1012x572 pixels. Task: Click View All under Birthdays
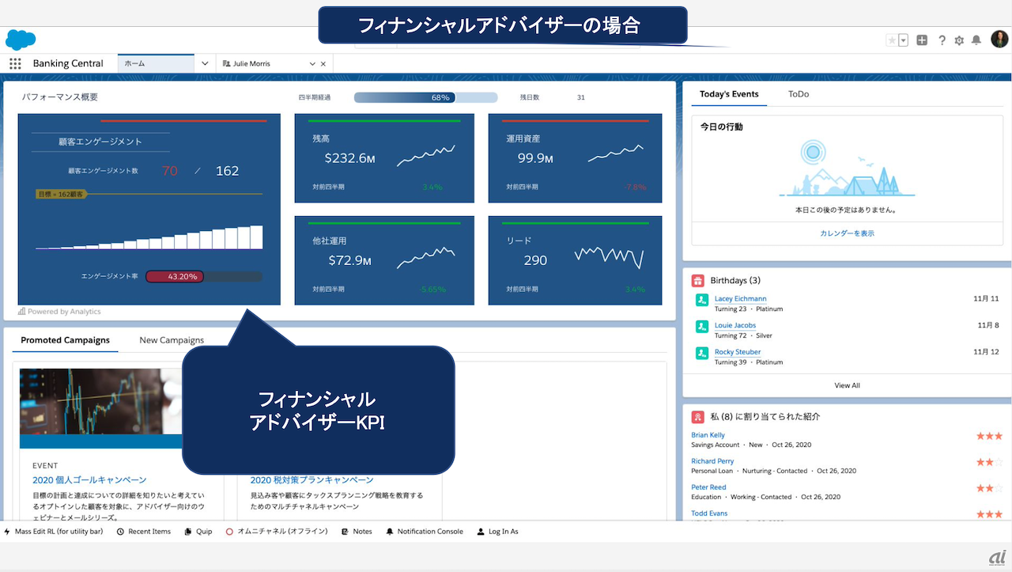847,385
